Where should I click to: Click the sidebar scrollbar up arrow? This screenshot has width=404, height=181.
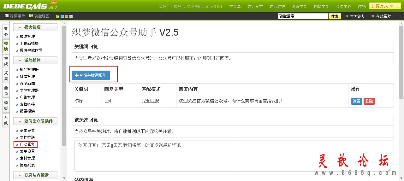pyautogui.click(x=64, y=24)
